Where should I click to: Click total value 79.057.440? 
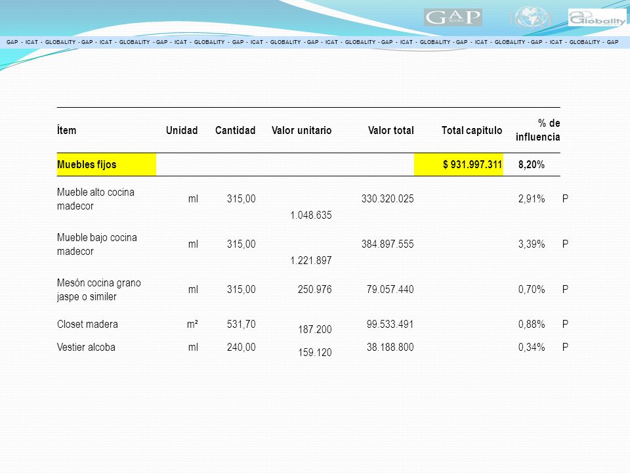coord(390,290)
